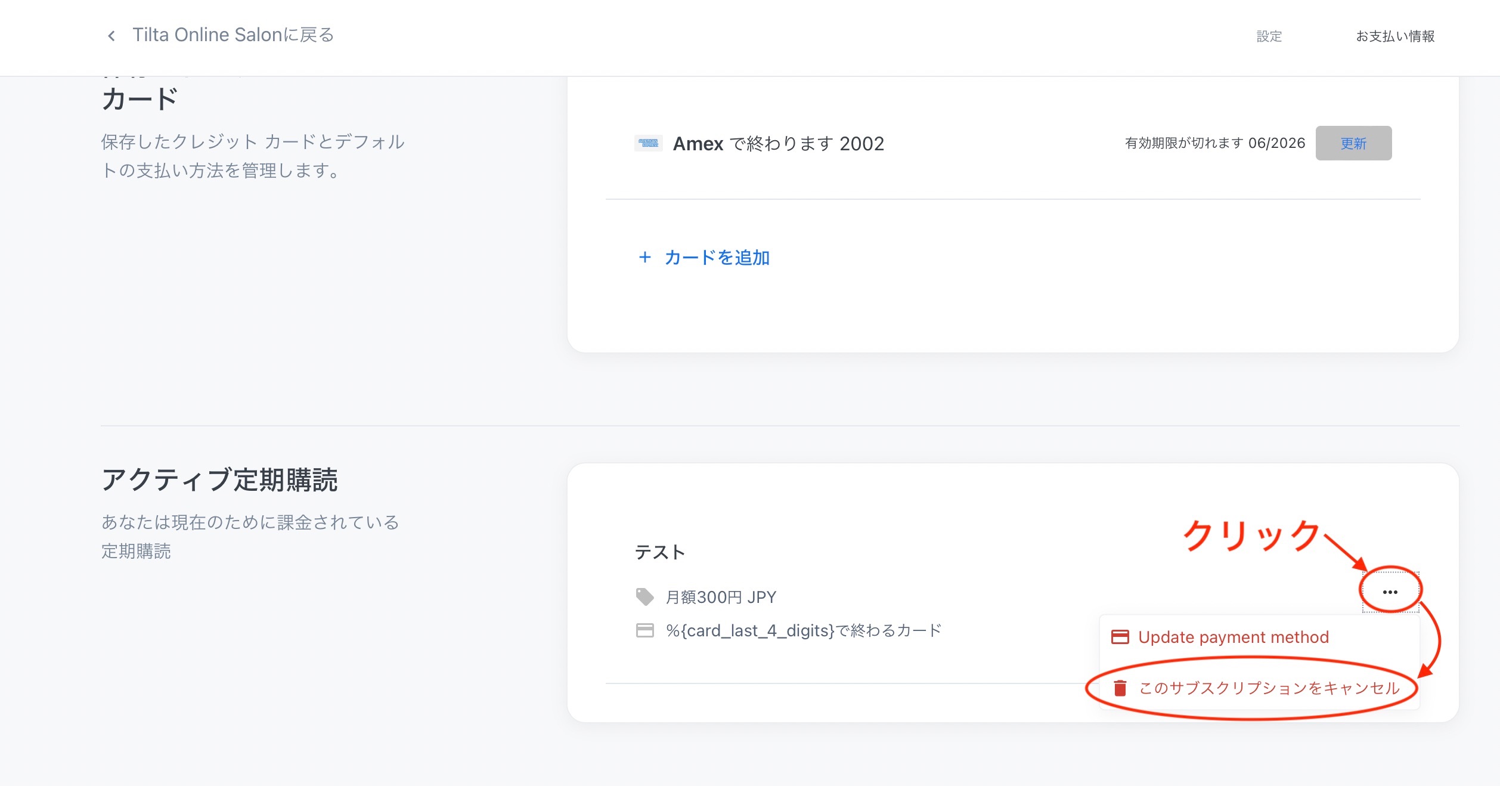The image size is (1500, 786).
Task: Click カードを追加 link
Action: (x=717, y=257)
